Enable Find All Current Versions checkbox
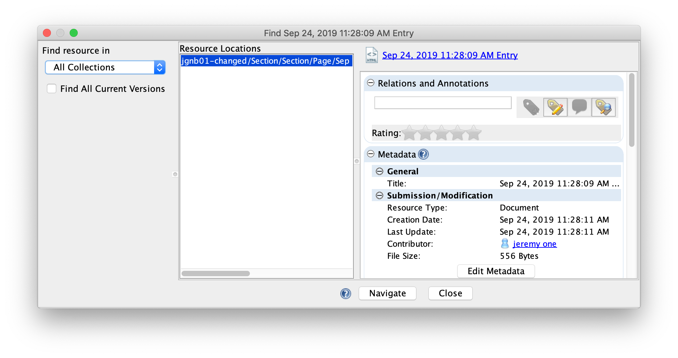Image resolution: width=678 pixels, height=358 pixels. click(x=52, y=88)
